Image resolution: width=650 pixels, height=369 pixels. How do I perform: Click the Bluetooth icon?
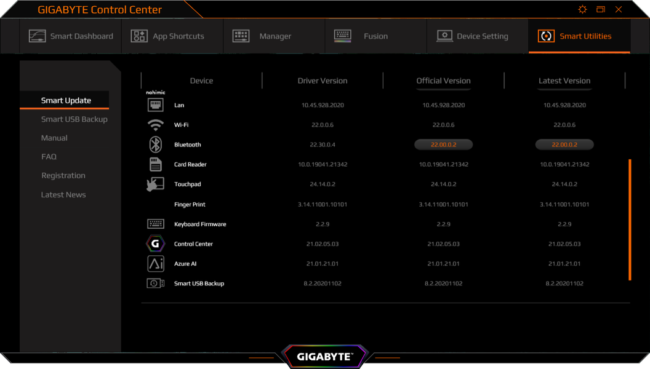[x=156, y=145]
